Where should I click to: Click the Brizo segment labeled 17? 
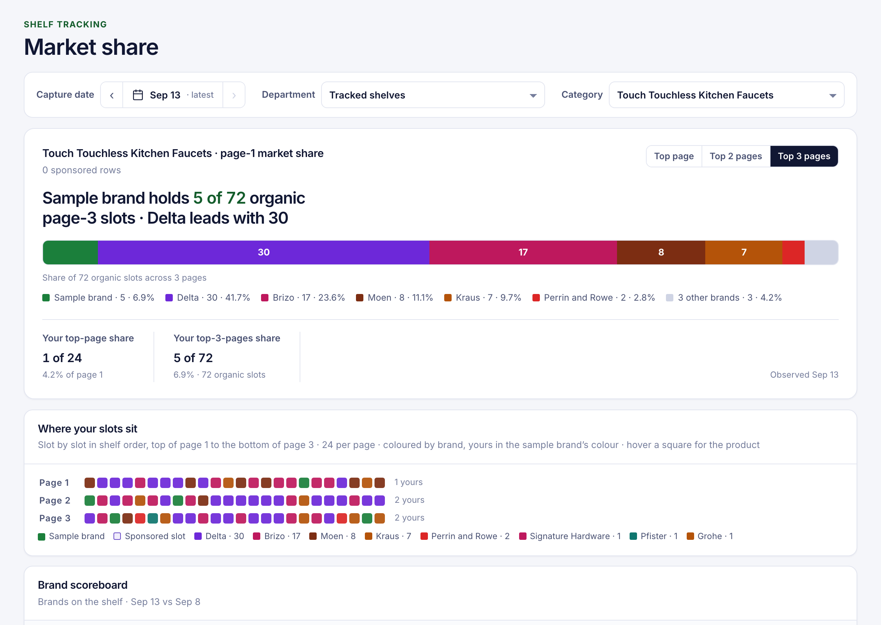pyautogui.click(x=523, y=253)
